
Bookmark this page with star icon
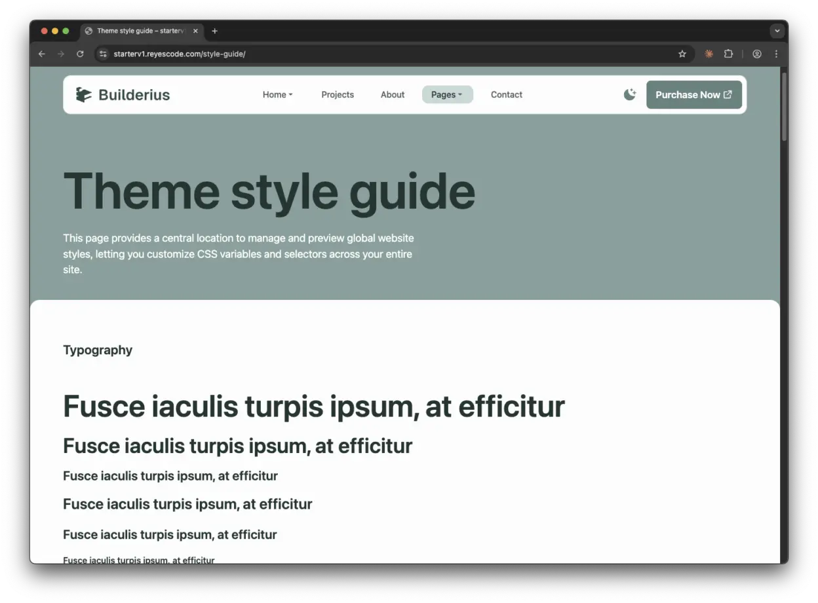click(x=682, y=54)
